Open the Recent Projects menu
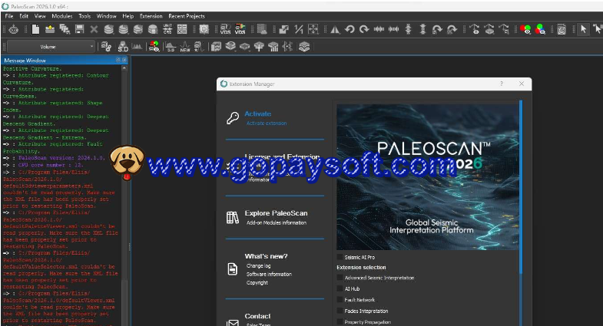Viewport: 603px width, 326px height. point(187,15)
